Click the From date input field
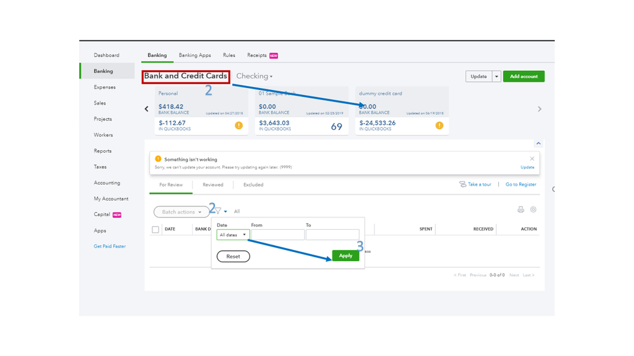 pyautogui.click(x=277, y=235)
